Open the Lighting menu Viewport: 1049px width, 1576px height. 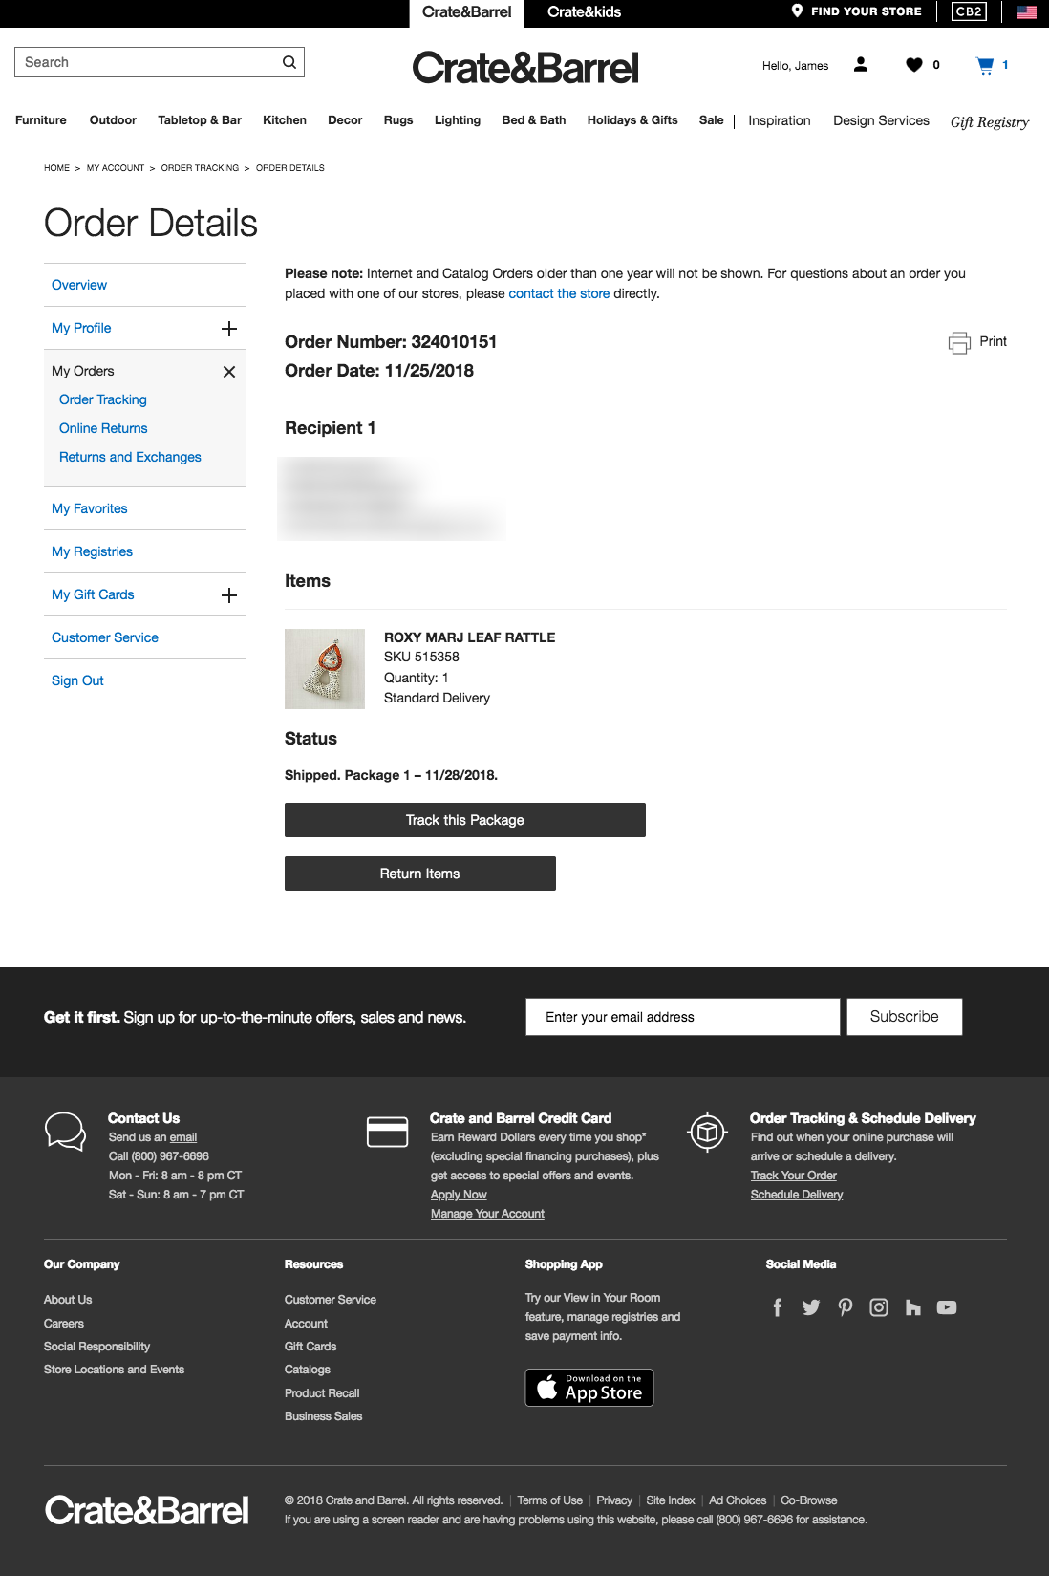(x=458, y=120)
